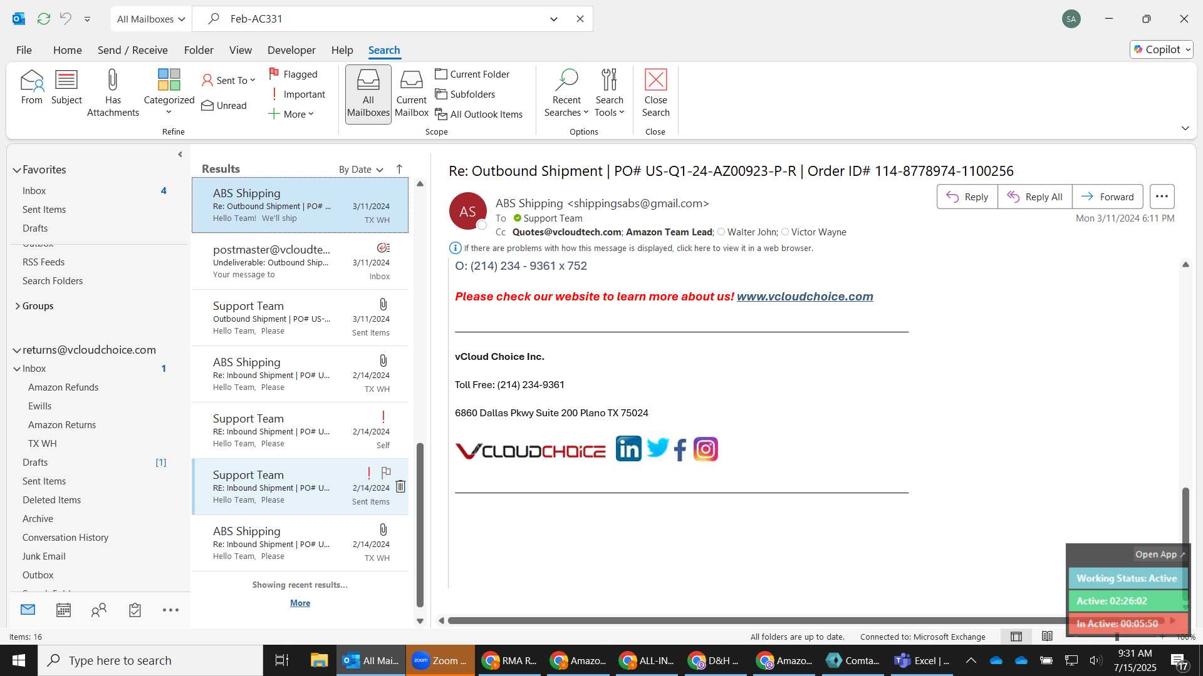Open People view in navigation bar
The image size is (1203, 676).
(99, 610)
